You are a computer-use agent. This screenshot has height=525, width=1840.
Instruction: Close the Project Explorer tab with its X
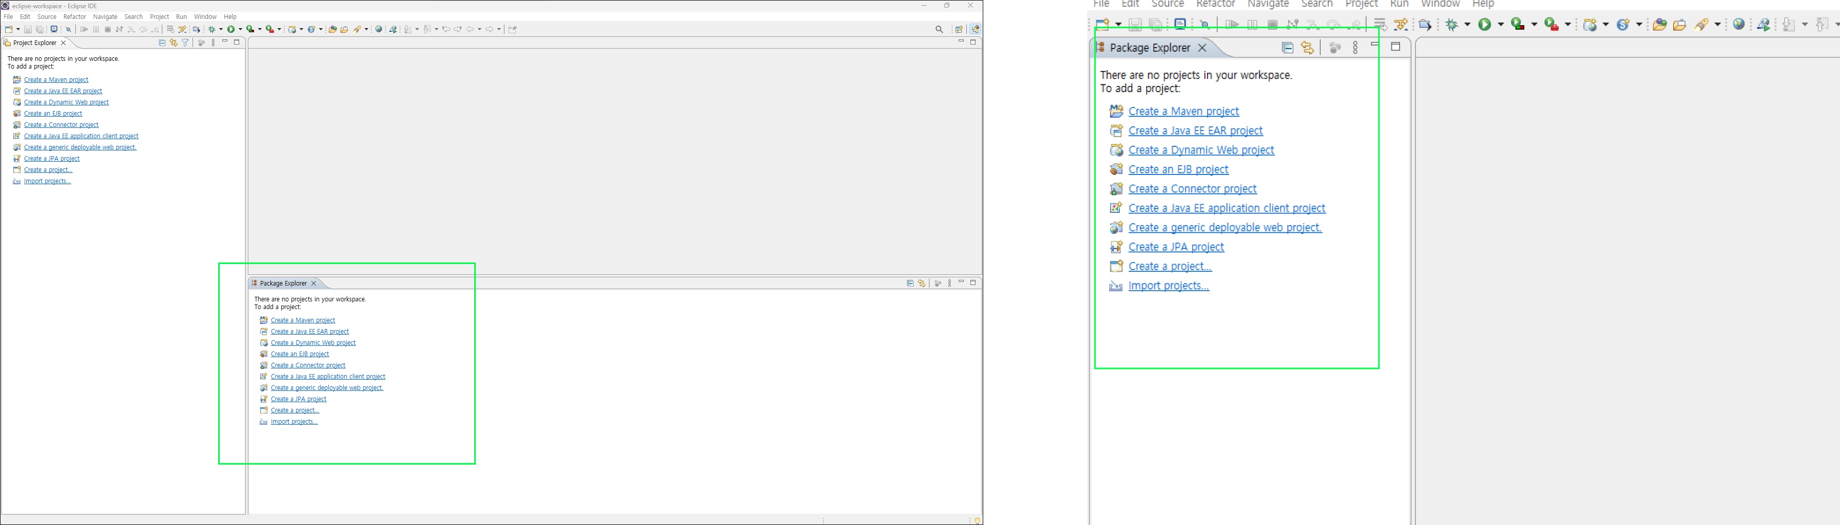[x=63, y=43]
